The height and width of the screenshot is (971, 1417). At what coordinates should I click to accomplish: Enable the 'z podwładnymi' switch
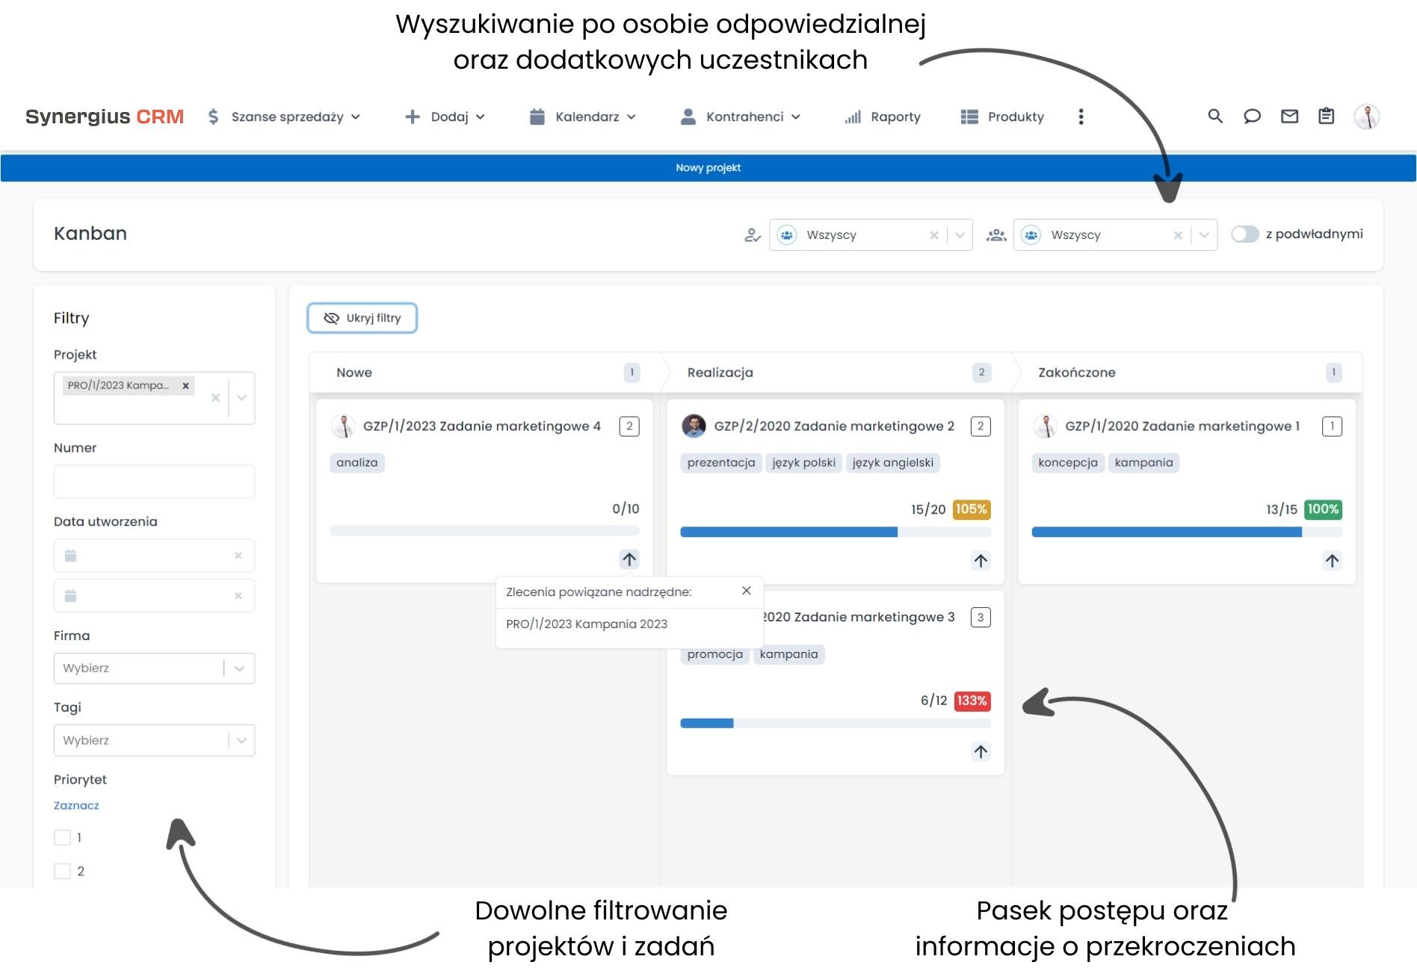click(1245, 234)
